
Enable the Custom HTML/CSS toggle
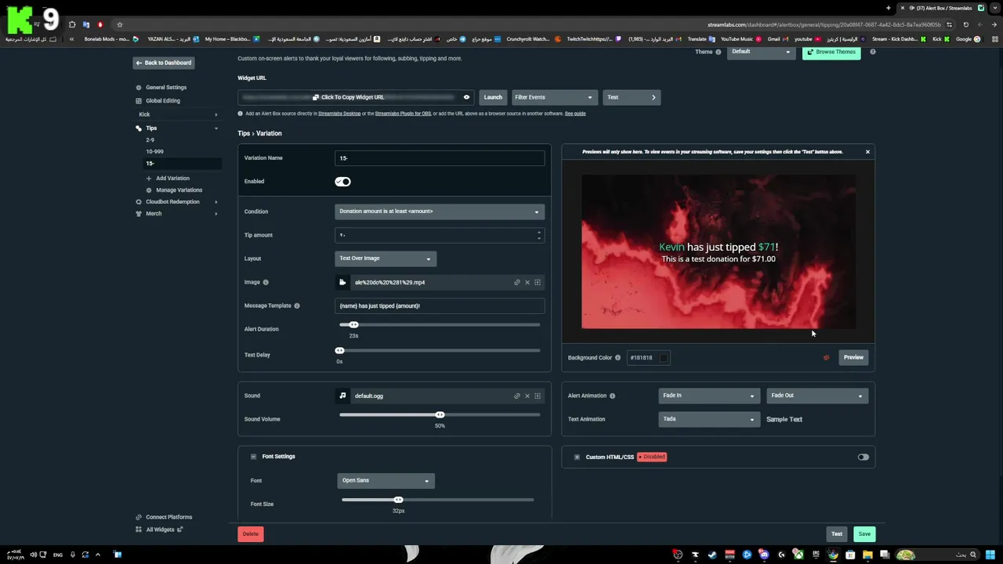(x=863, y=457)
